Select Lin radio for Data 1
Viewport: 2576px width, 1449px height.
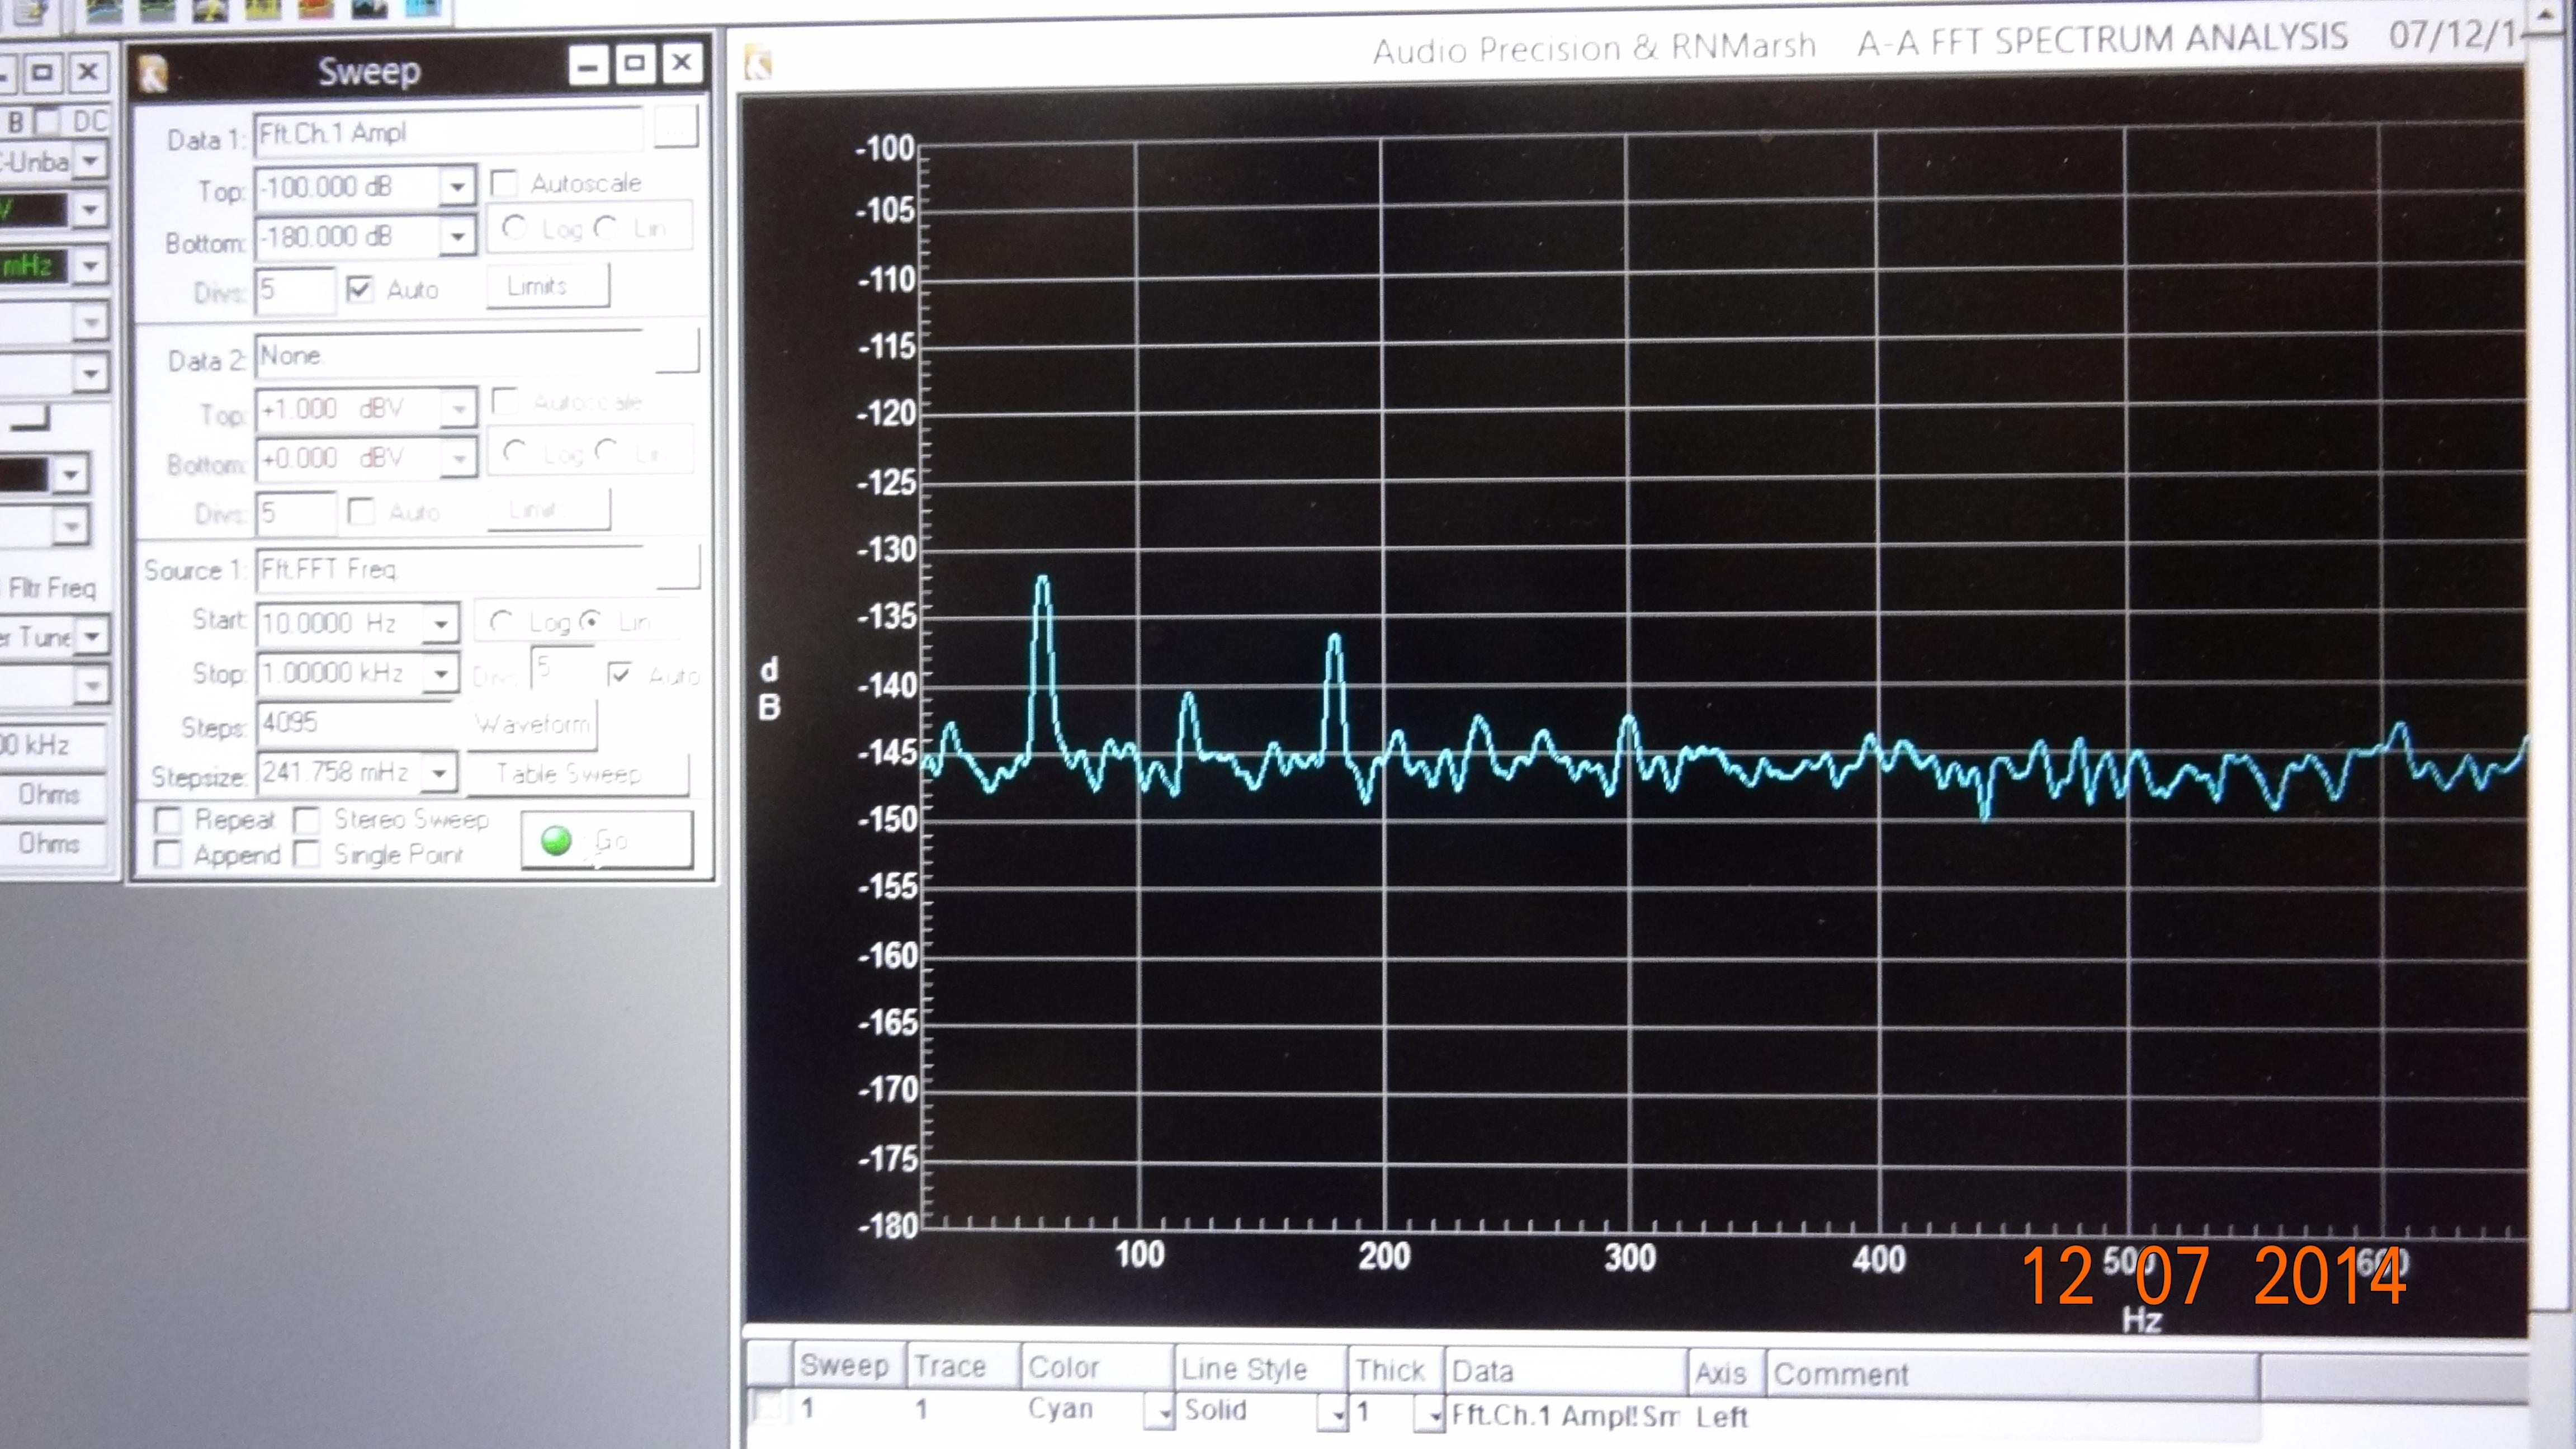click(606, 228)
